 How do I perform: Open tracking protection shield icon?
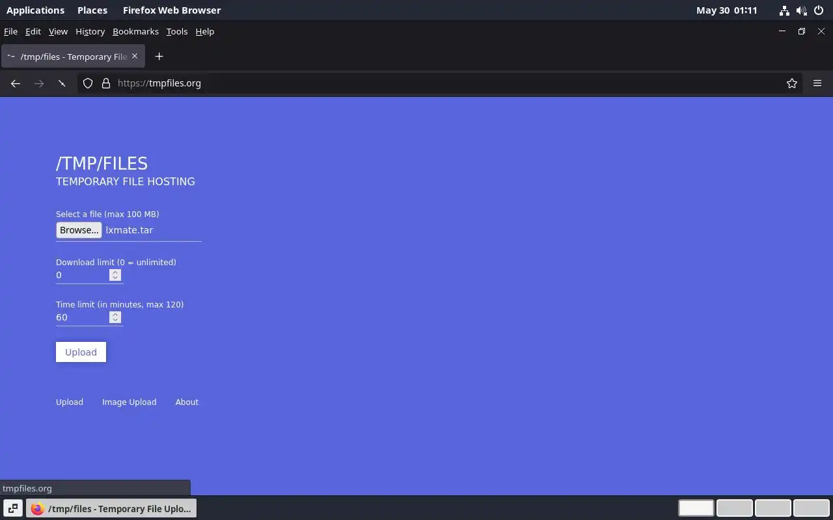[88, 83]
